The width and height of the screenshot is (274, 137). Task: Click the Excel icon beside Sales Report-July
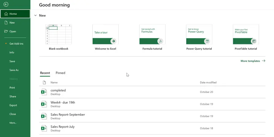coord(44,128)
